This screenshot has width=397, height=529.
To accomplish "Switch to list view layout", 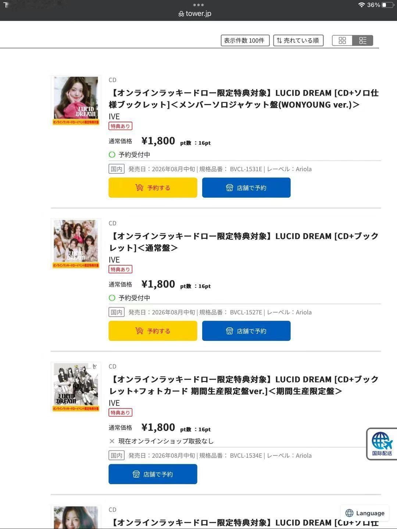I will 363,40.
